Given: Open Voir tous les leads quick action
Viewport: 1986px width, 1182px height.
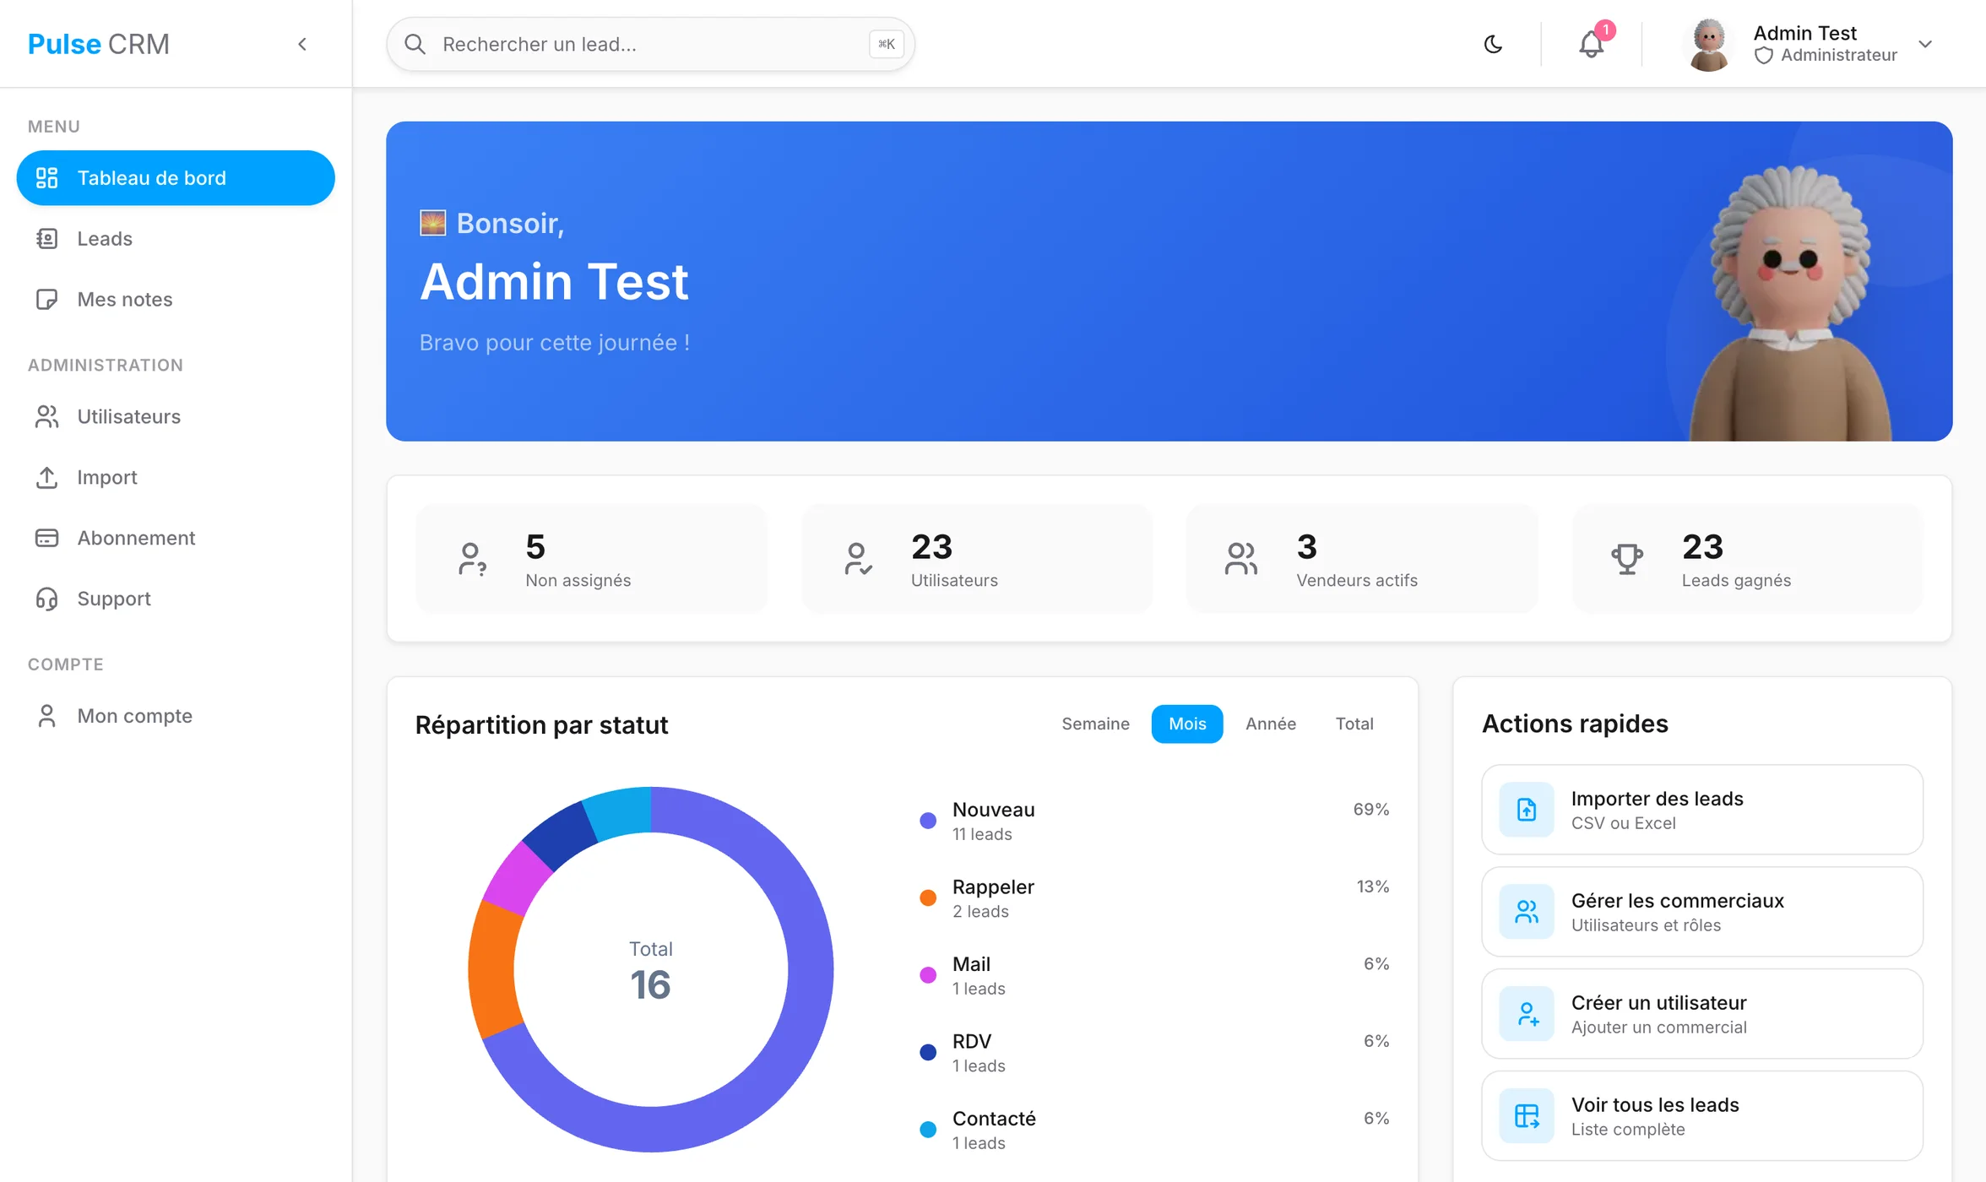Looking at the screenshot, I should [x=1702, y=1117].
